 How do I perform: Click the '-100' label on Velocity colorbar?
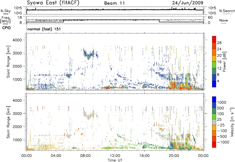tap(222, 131)
